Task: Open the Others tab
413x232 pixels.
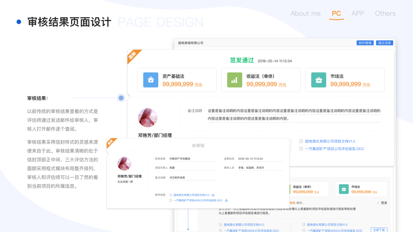Action: coord(385,13)
